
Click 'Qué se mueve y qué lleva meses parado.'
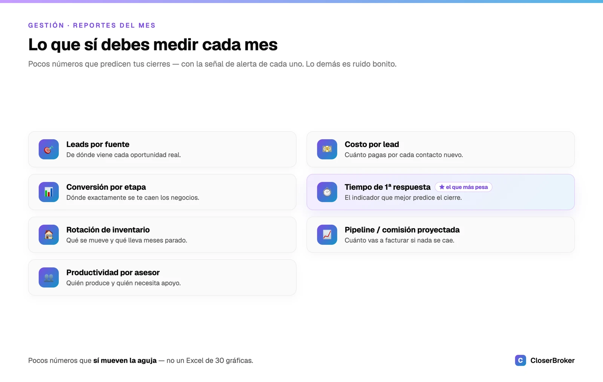127,240
